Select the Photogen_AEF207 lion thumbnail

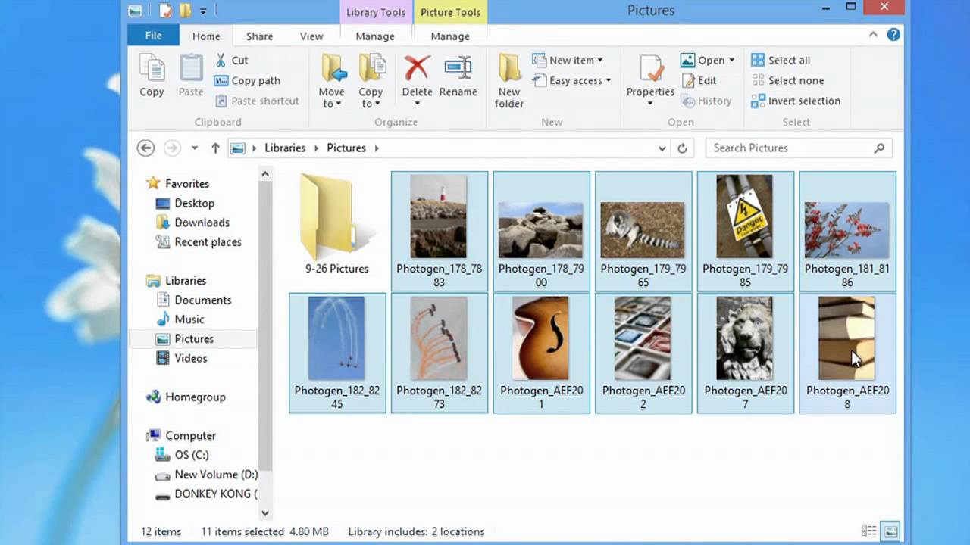[x=745, y=338]
